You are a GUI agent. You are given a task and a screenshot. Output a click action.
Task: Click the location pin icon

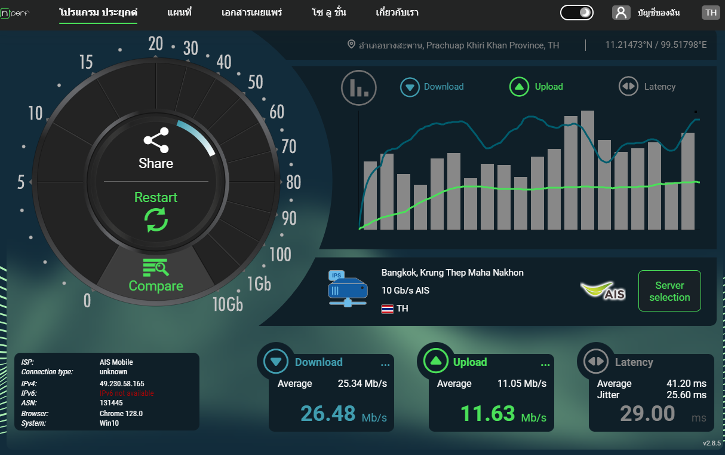351,45
